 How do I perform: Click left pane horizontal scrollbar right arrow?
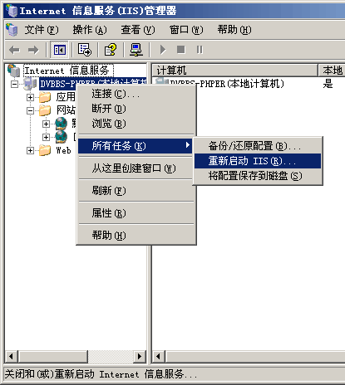(x=140, y=356)
